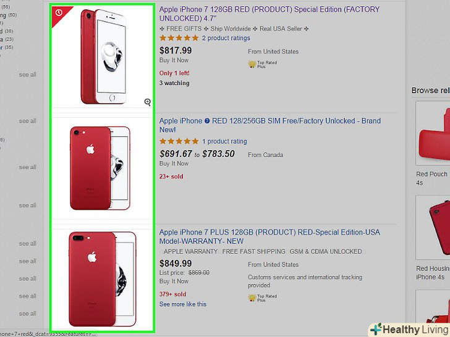
Task: Click "See more like this" link
Action: (183, 304)
